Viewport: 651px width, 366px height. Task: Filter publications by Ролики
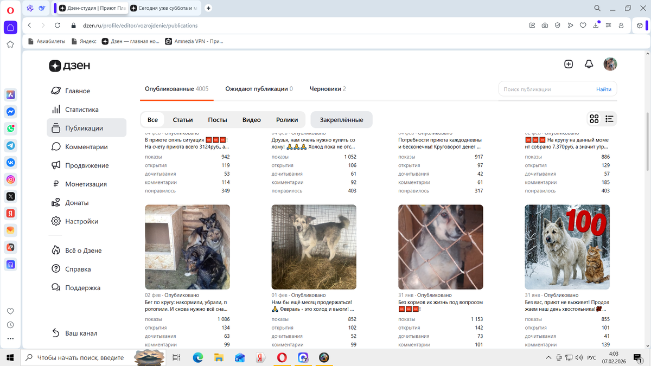pyautogui.click(x=287, y=120)
